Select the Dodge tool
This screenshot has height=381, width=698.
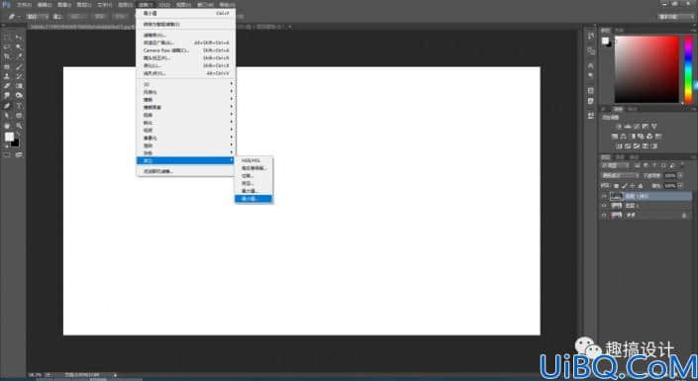[19, 96]
